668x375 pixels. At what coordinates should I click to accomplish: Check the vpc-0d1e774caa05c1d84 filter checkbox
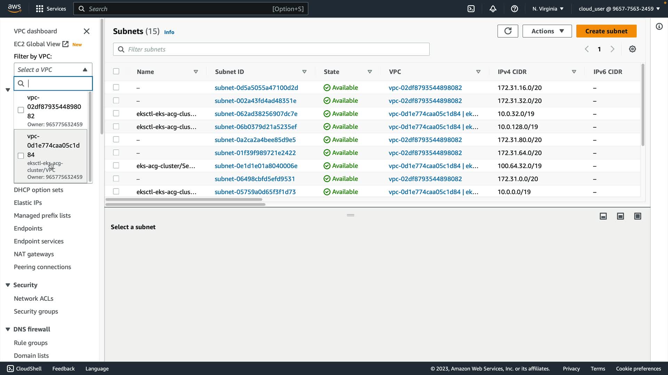coord(21,156)
